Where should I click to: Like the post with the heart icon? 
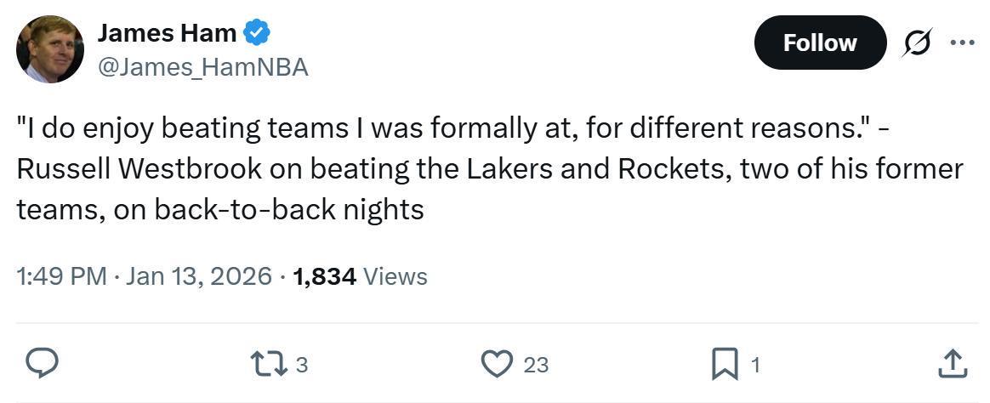496,364
